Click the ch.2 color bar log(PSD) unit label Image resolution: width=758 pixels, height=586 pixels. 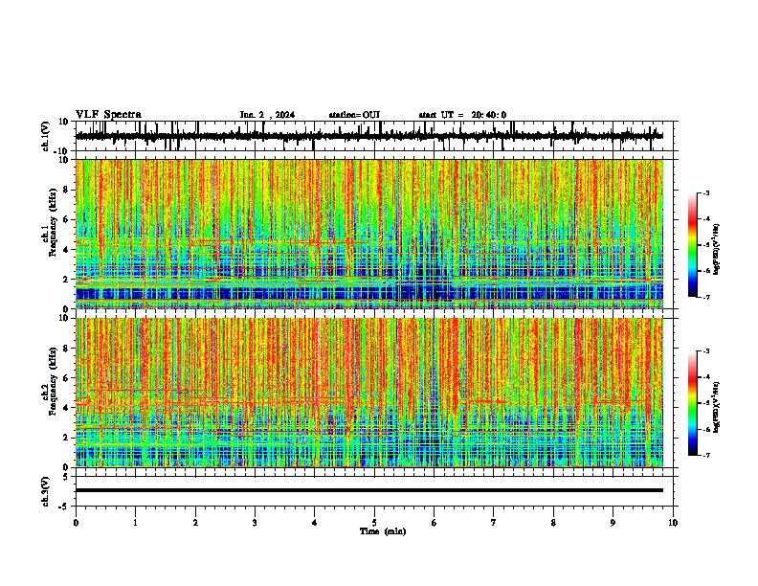[717, 407]
